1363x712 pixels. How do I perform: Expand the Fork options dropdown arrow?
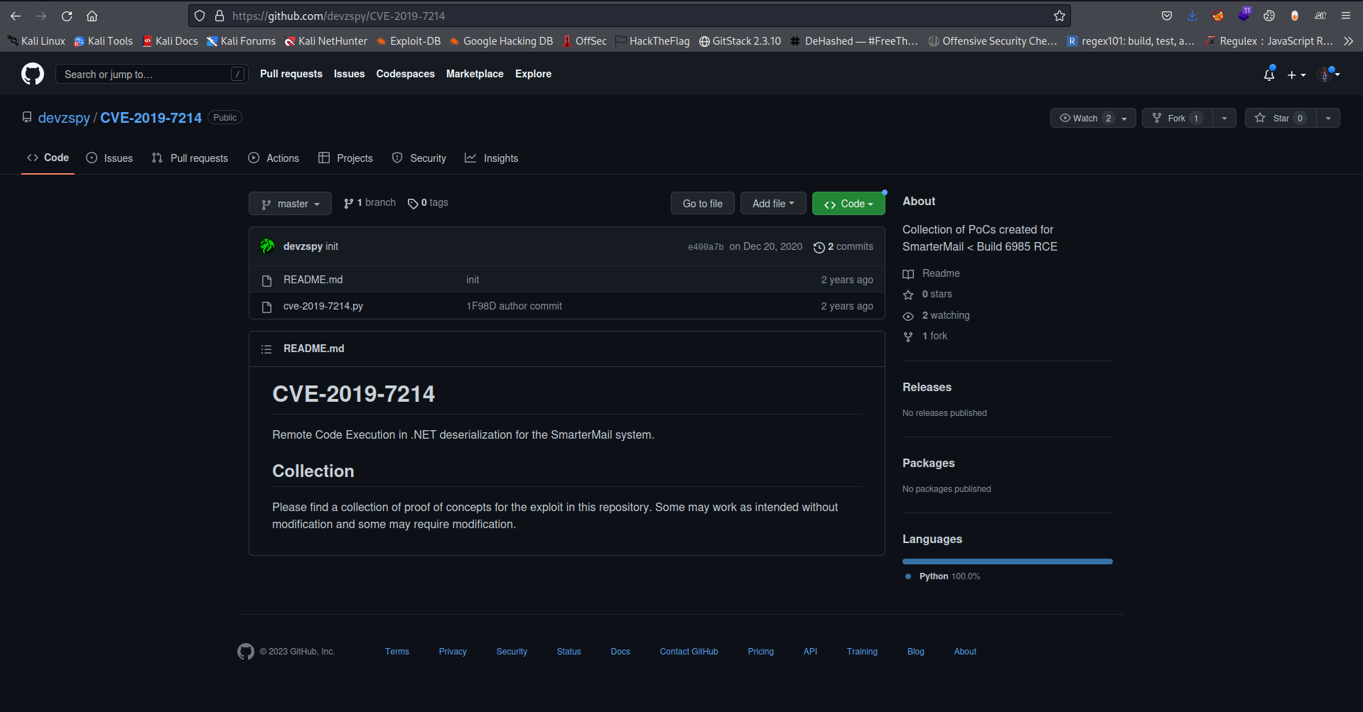(1224, 118)
